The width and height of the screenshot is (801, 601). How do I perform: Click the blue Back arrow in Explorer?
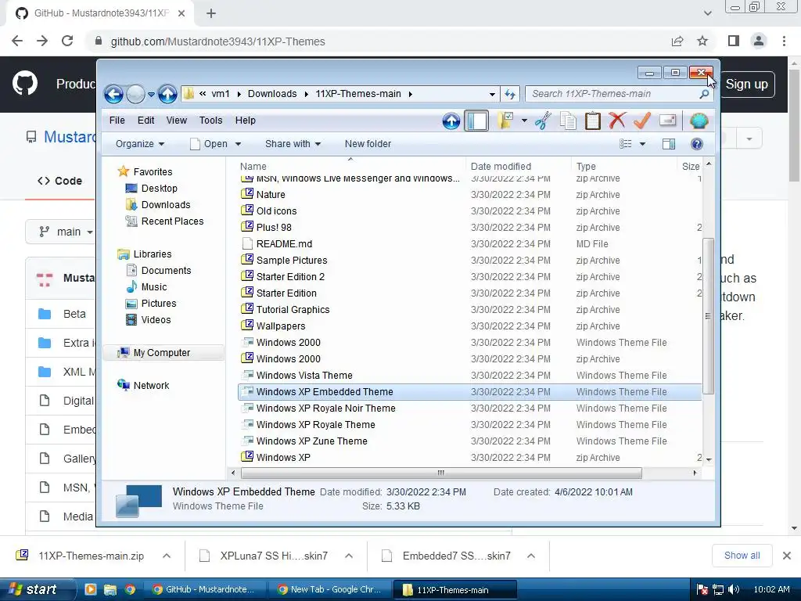coord(114,94)
